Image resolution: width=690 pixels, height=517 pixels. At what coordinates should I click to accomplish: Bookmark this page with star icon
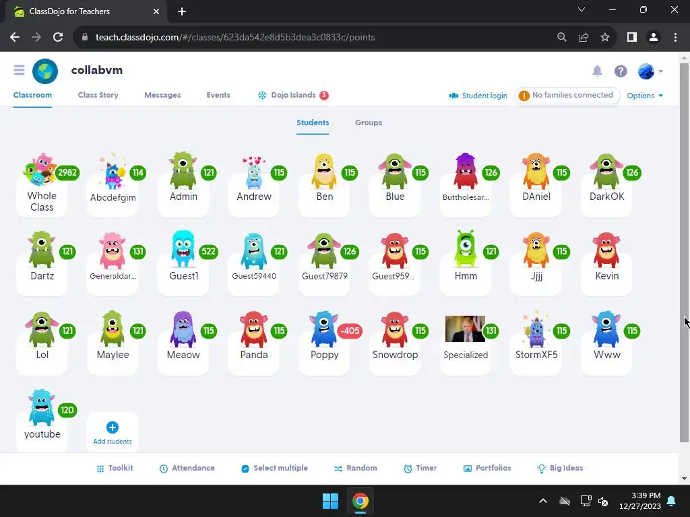point(605,38)
